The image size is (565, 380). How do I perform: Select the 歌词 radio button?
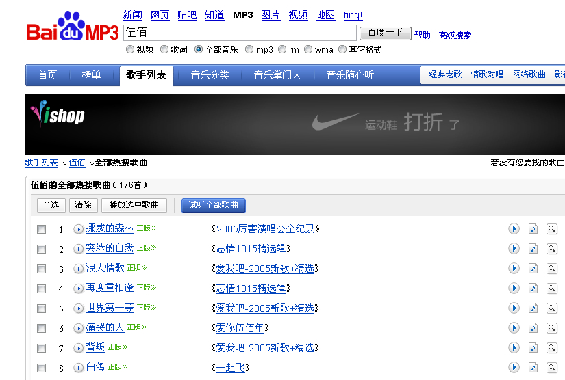point(164,49)
